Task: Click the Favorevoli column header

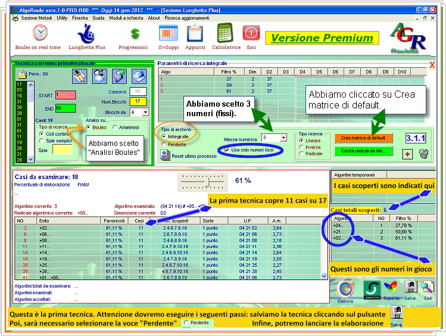Action: (x=114, y=221)
